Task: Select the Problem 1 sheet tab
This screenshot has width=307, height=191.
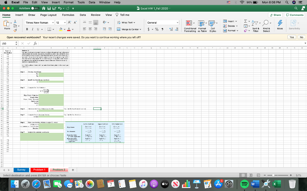Action: pyautogui.click(x=39, y=170)
